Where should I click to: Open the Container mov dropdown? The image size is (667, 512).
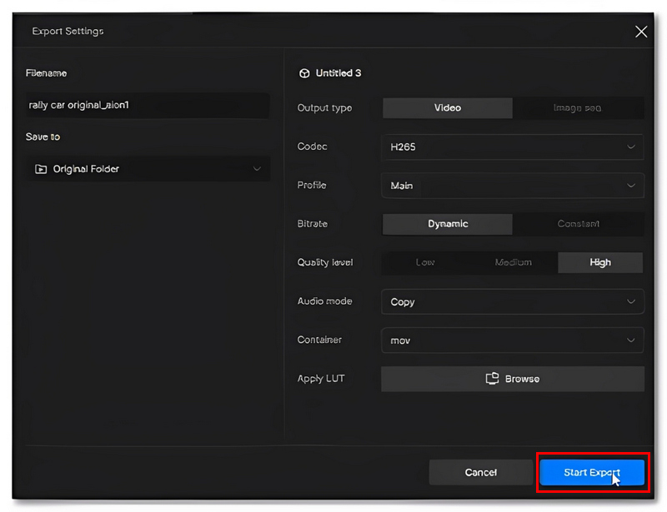coord(513,341)
